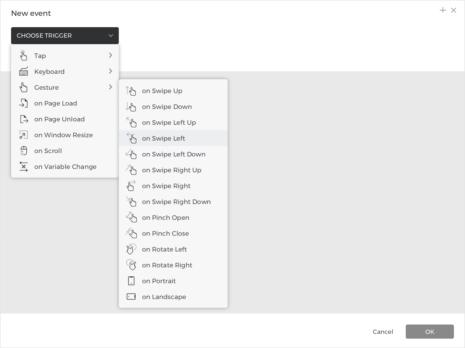465x348 pixels.
Task: Confirm with the OK button
Action: (x=430, y=332)
